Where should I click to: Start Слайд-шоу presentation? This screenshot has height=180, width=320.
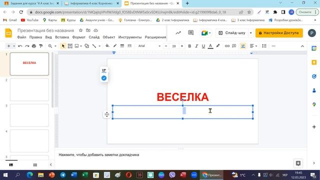232,33
